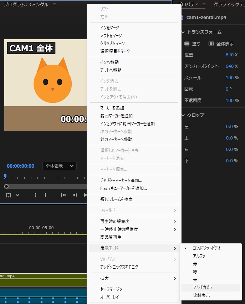Viewport: 245px width, 304px height.
Task: Click the Fill (塗り) icon in Transform
Action: pyautogui.click(x=187, y=44)
